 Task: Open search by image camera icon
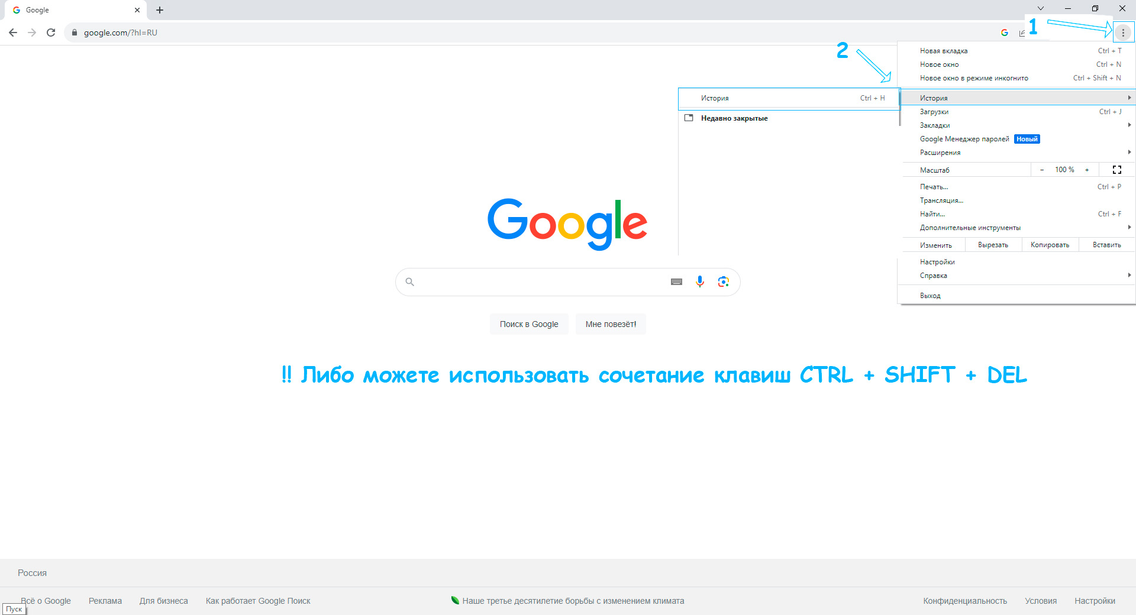723,282
